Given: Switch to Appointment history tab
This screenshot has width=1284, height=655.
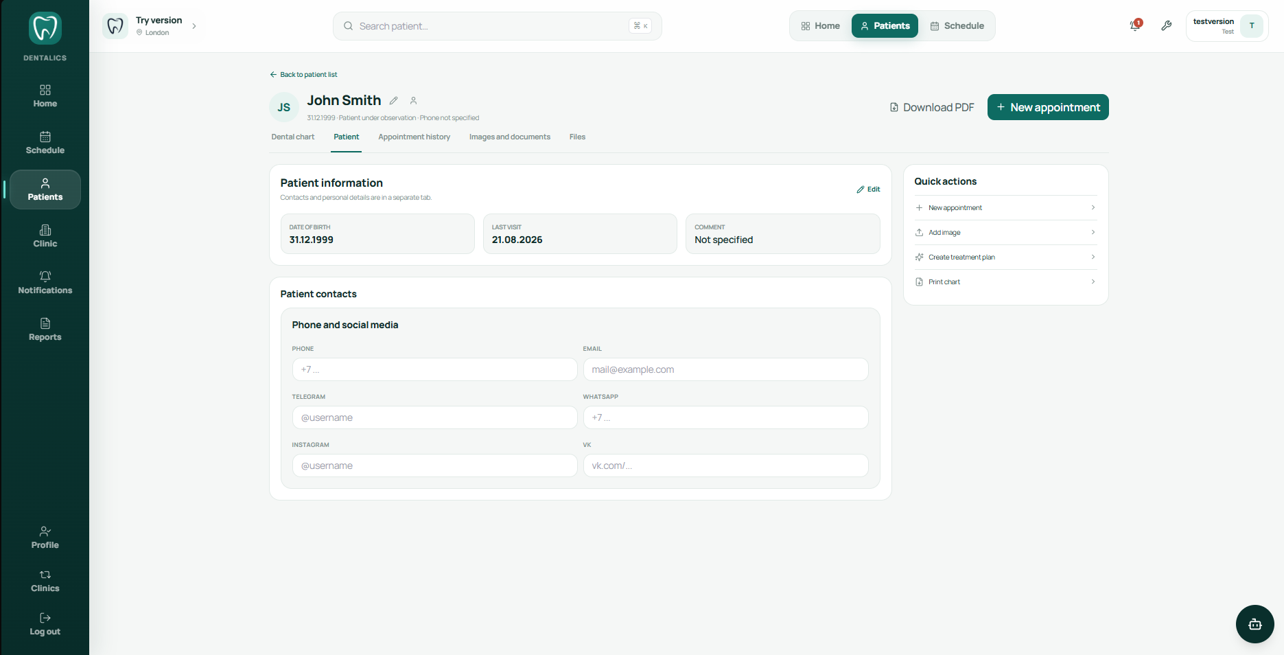Looking at the screenshot, I should pyautogui.click(x=415, y=137).
